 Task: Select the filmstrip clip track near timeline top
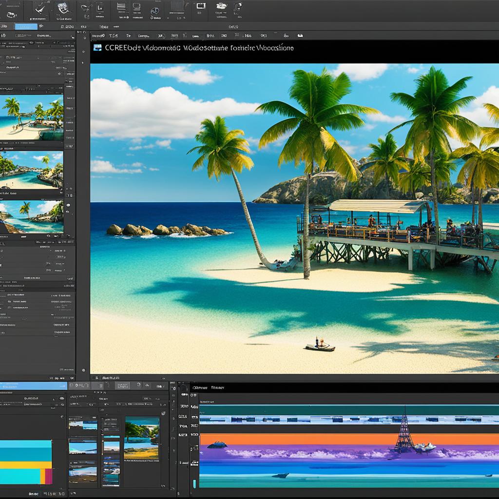(349, 420)
